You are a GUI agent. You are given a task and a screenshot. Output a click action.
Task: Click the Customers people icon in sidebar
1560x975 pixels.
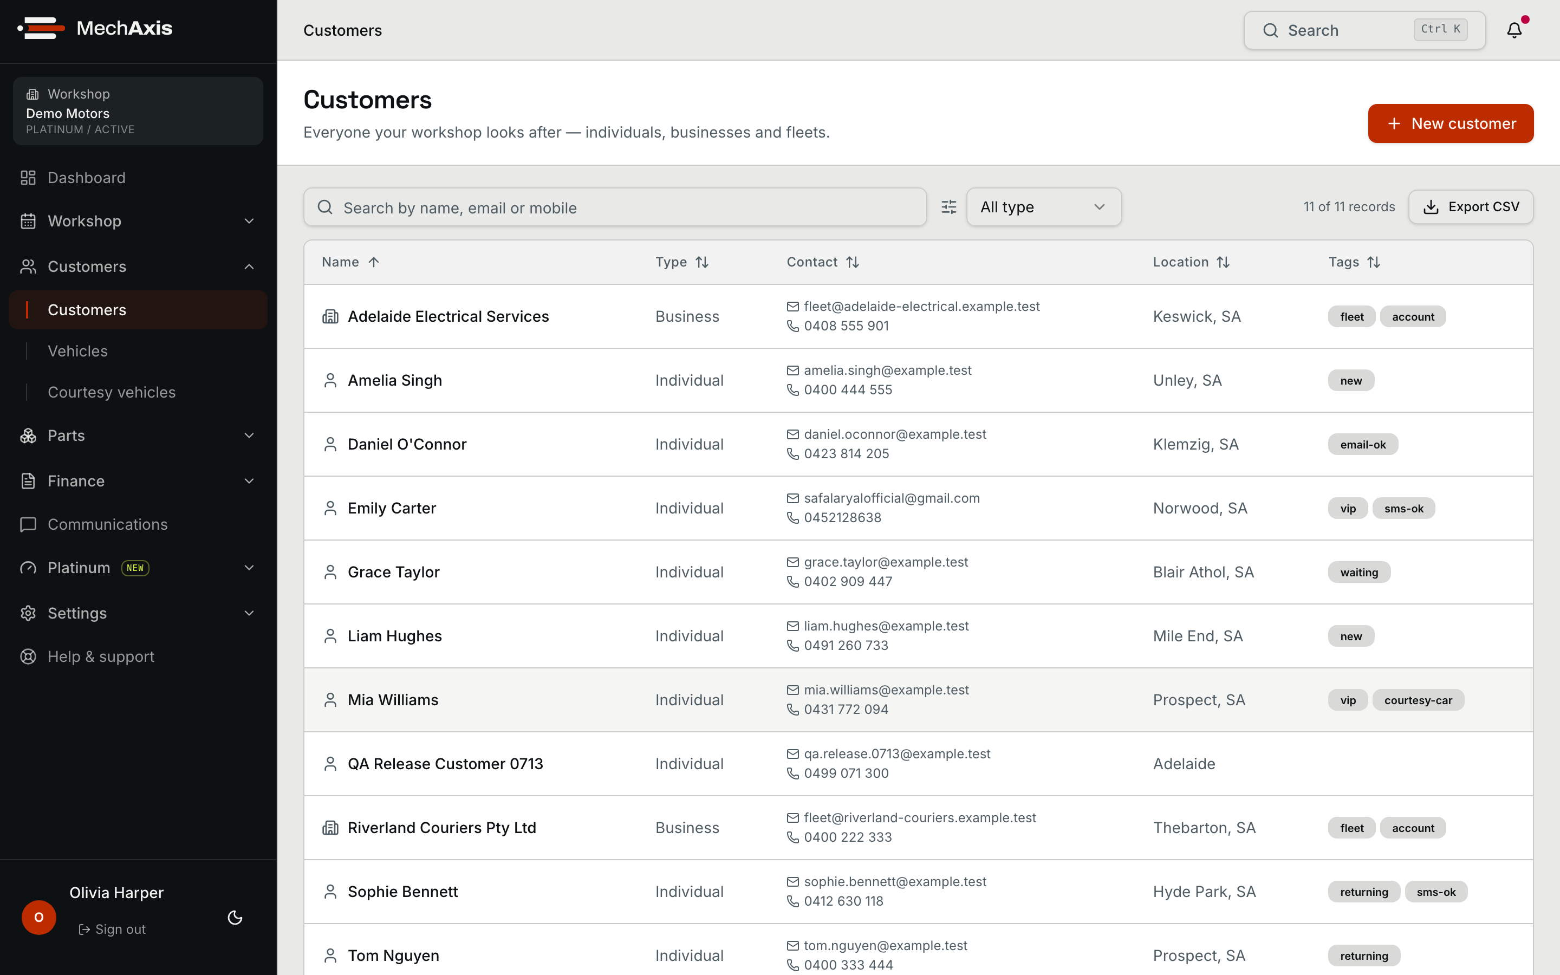click(x=28, y=266)
